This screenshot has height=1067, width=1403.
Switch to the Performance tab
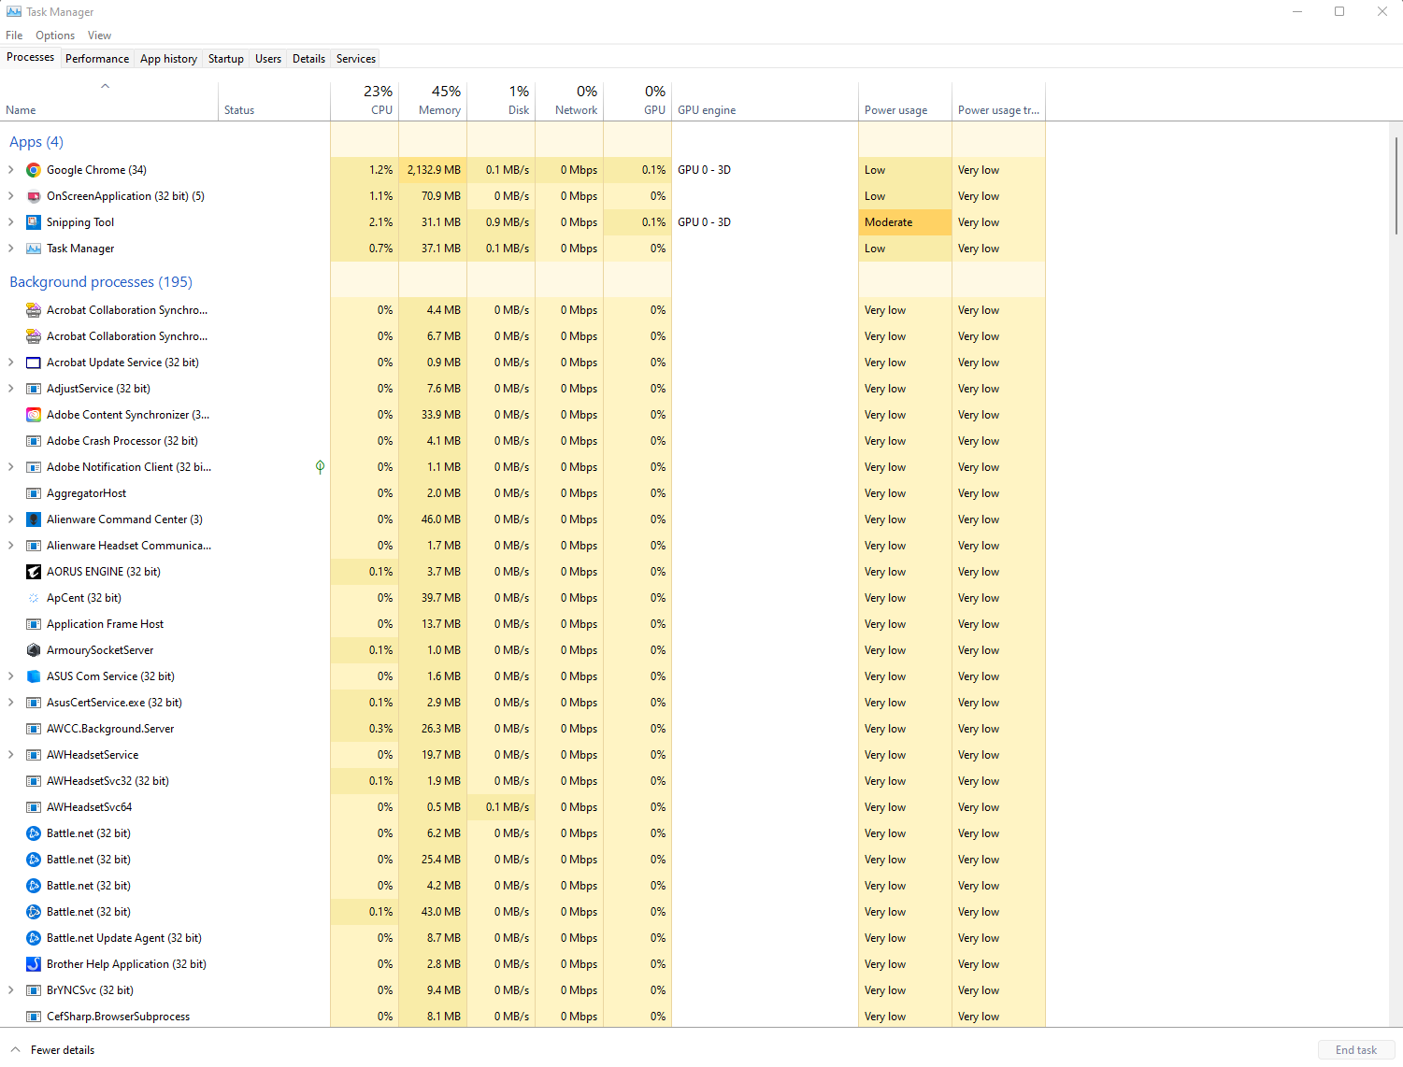[x=97, y=59]
